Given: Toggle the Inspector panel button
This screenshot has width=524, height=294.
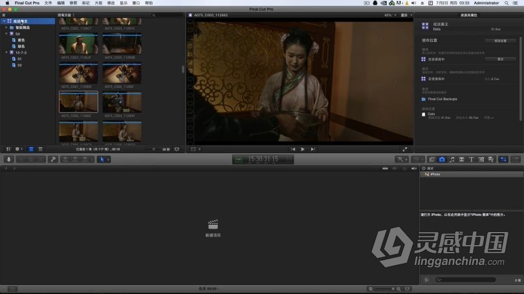Looking at the screenshot, I should 503,160.
